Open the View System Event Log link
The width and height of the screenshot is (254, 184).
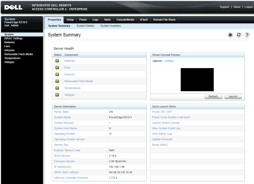pos(166,128)
